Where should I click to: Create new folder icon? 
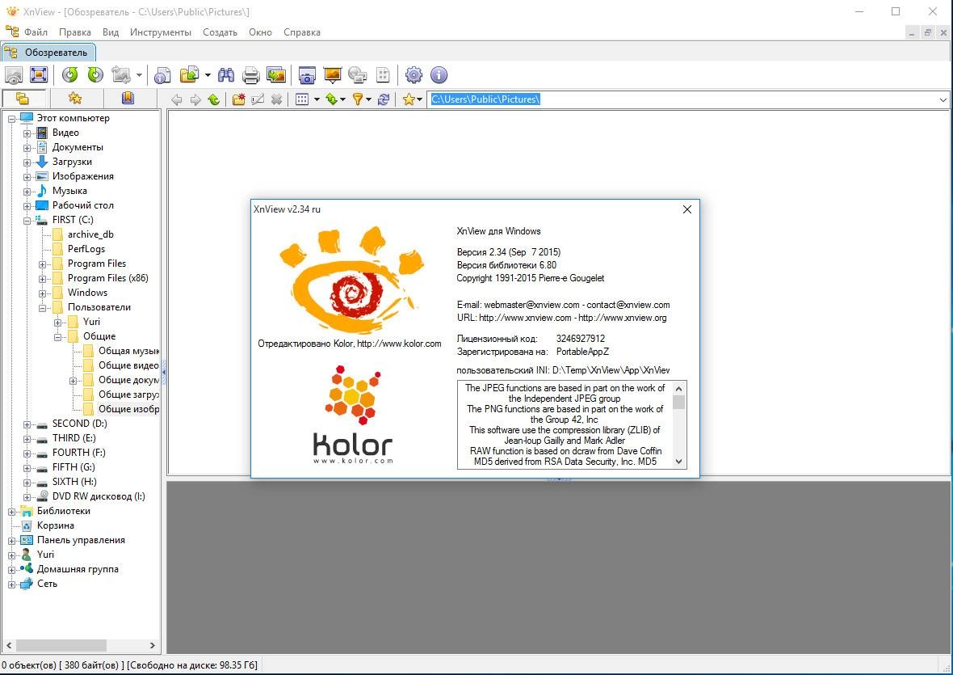tap(239, 99)
